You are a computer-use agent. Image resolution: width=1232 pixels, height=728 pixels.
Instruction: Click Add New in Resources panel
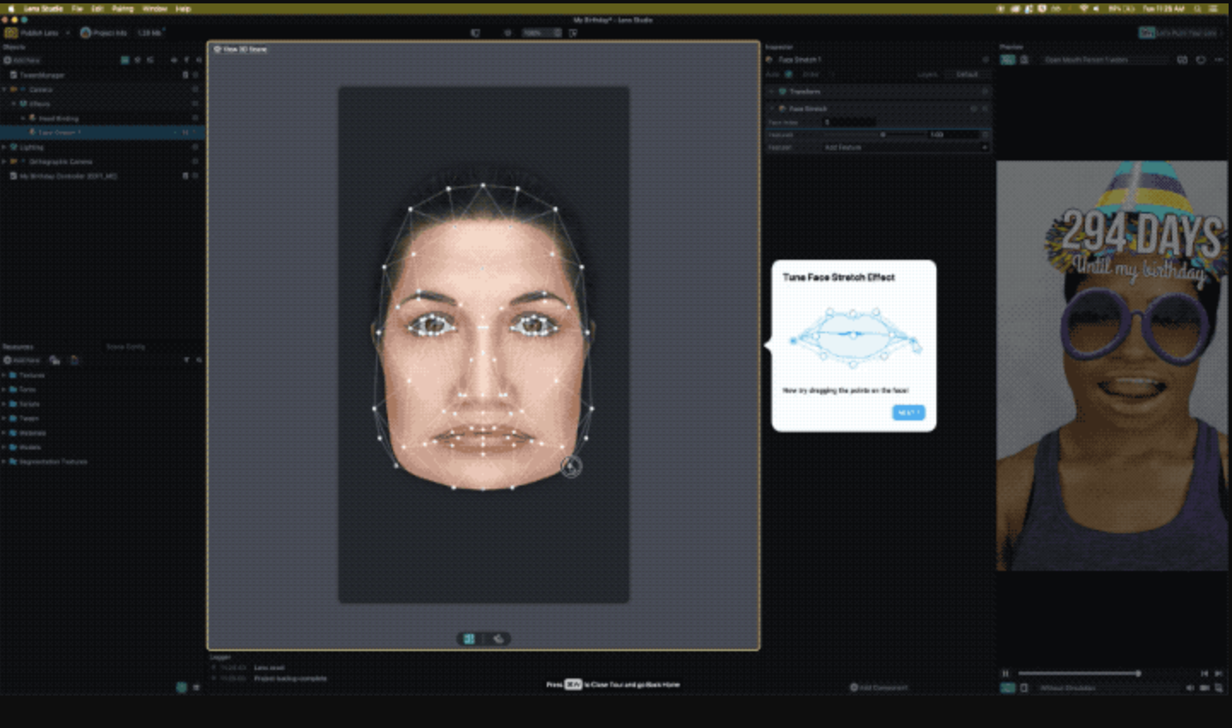pos(22,361)
